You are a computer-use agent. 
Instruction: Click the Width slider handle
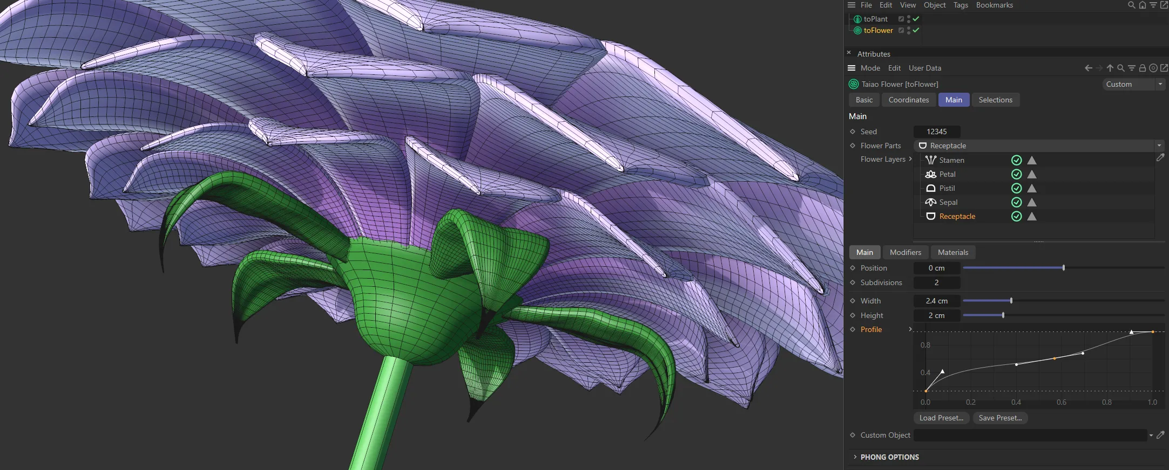(x=1011, y=301)
